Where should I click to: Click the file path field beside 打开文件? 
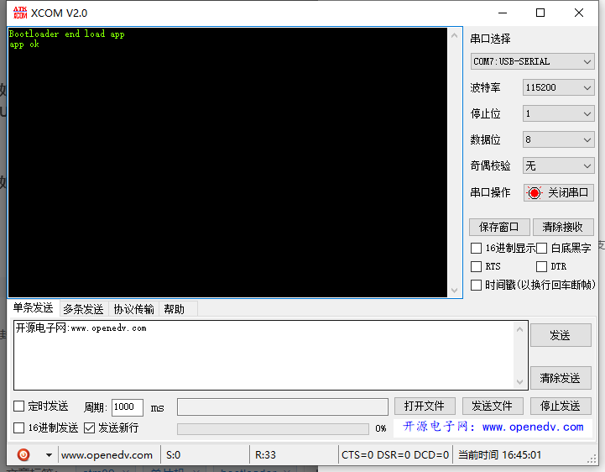(283, 407)
